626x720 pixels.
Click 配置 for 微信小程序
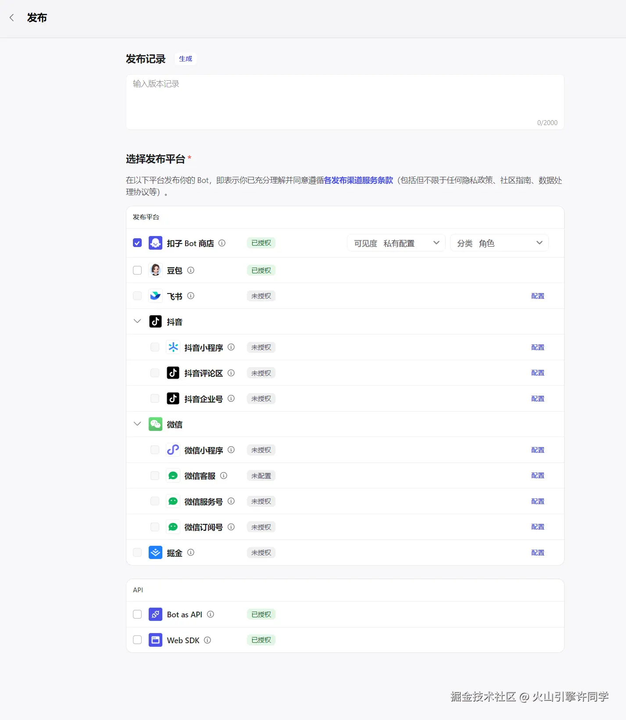537,450
